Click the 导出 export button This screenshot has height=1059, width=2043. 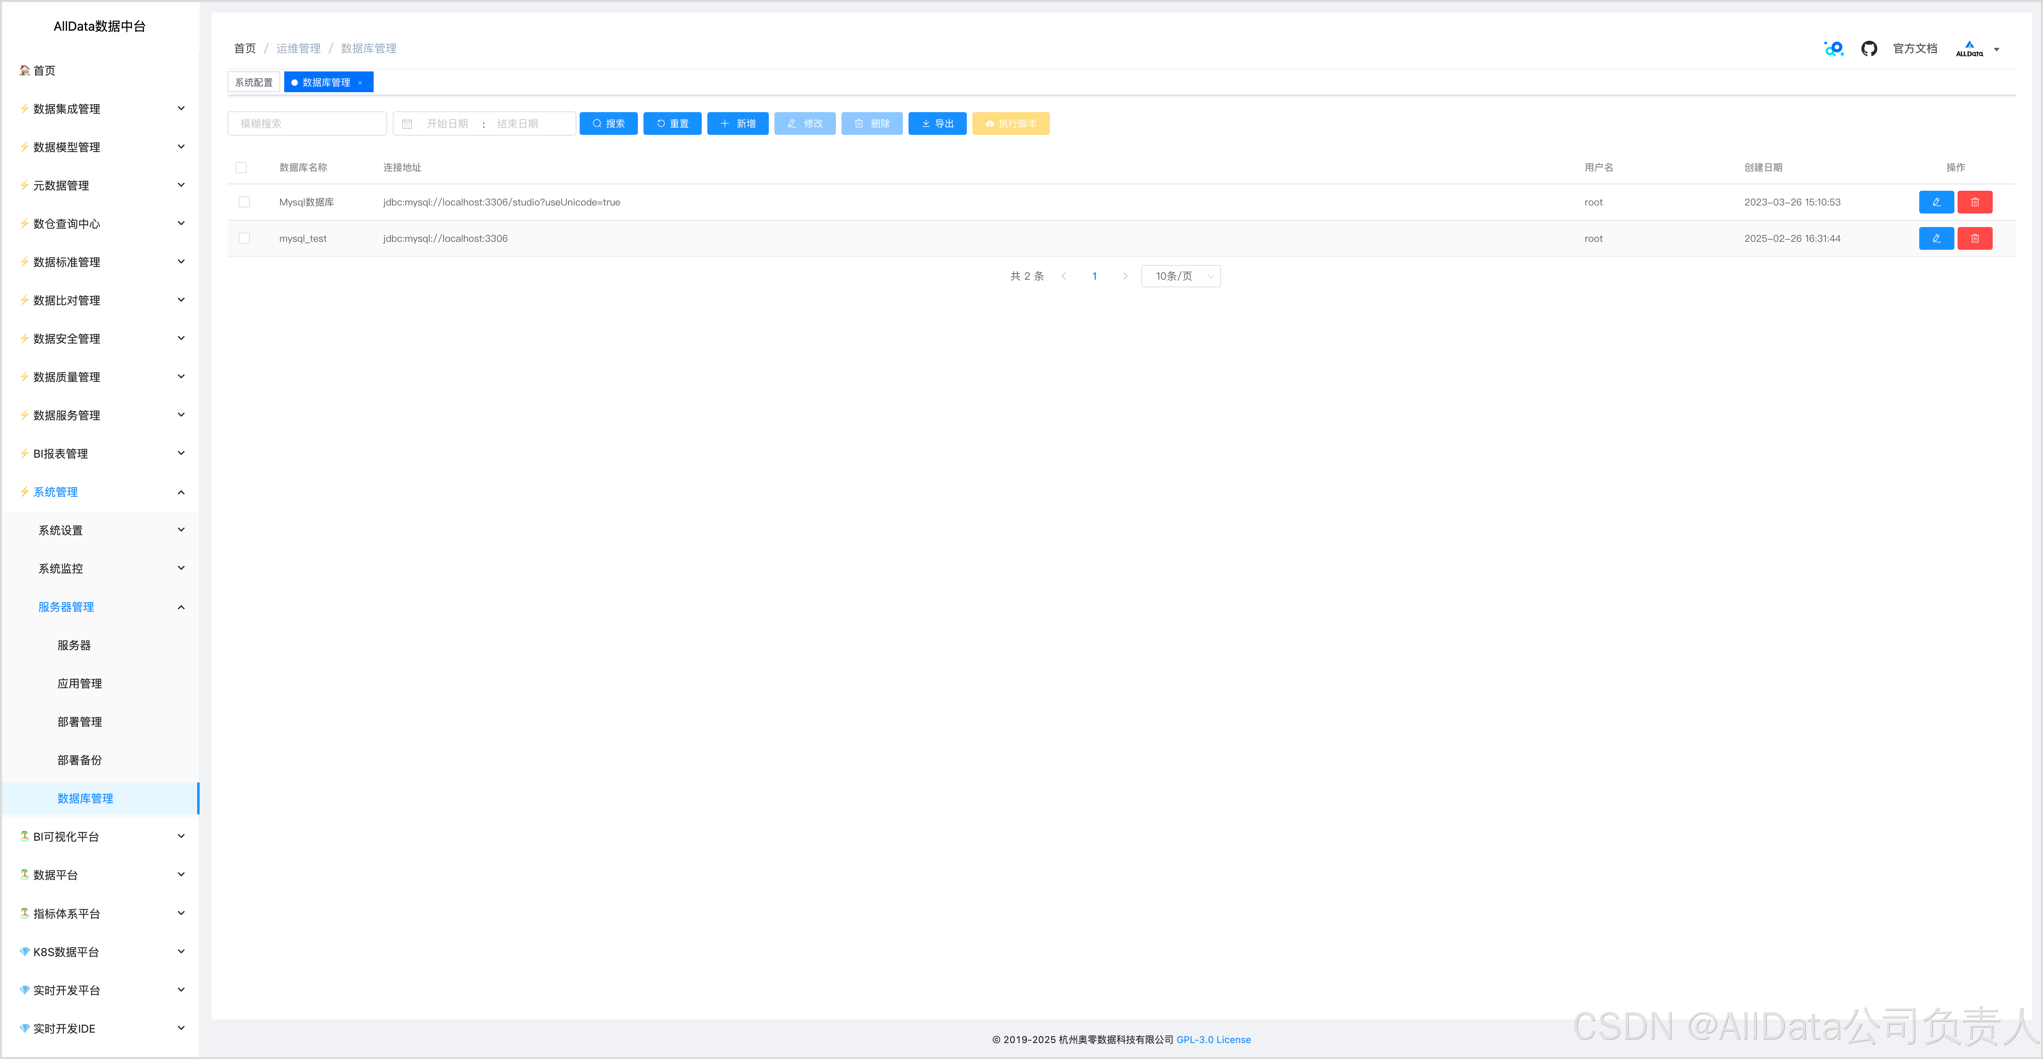(936, 124)
